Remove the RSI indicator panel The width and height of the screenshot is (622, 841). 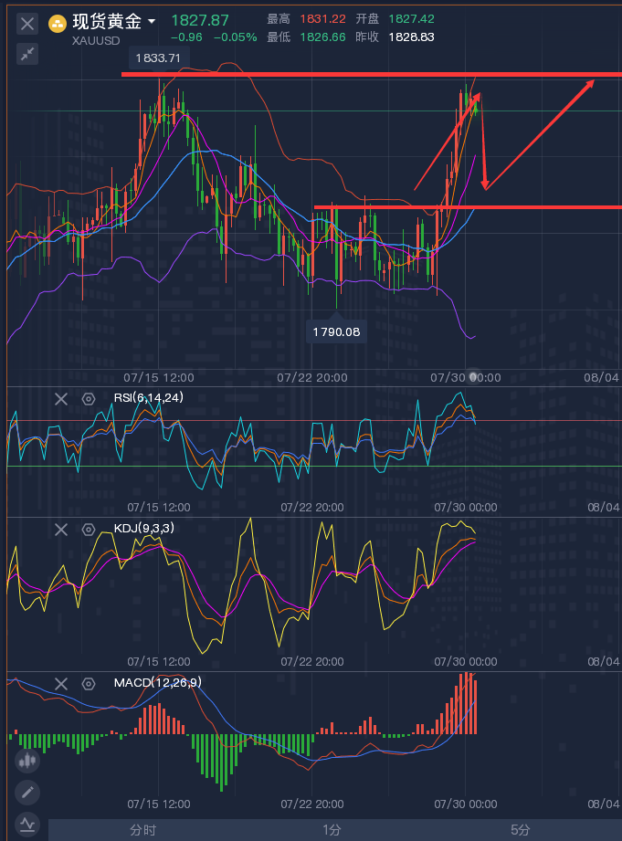tap(61, 398)
